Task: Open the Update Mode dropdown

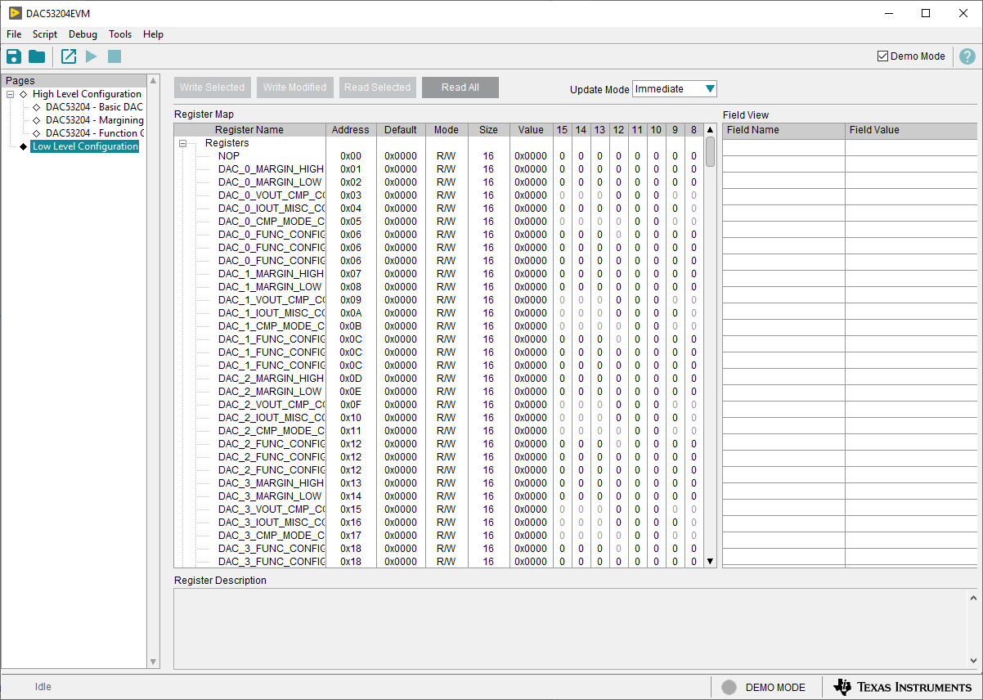Action: [709, 89]
